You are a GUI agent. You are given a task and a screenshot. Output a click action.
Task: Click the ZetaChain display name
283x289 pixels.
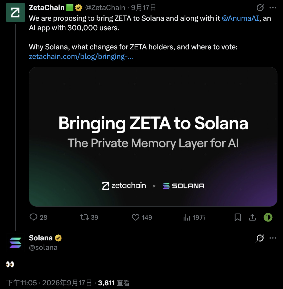point(47,7)
